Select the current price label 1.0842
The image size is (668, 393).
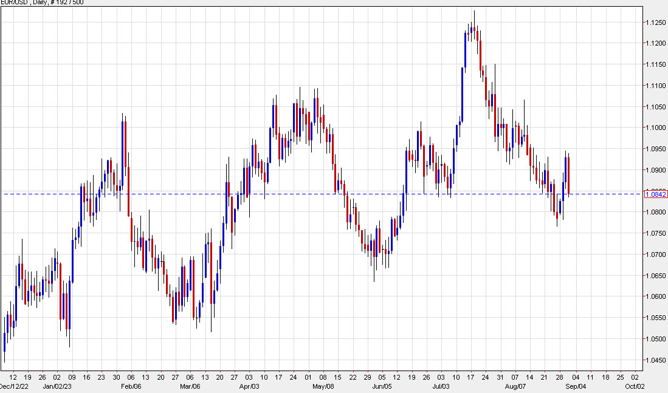pyautogui.click(x=655, y=193)
